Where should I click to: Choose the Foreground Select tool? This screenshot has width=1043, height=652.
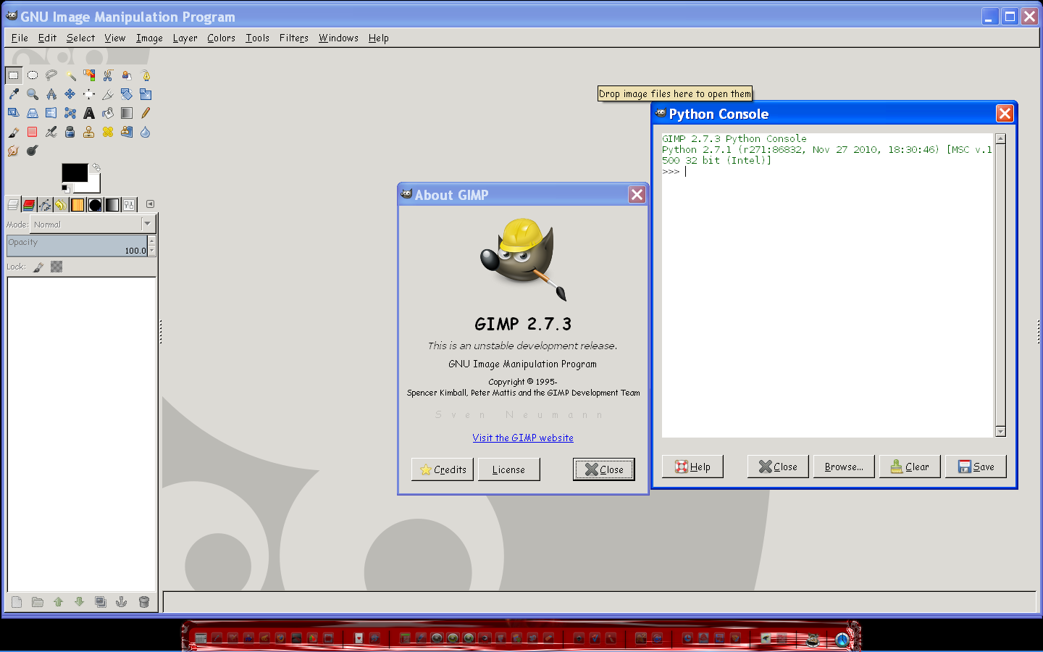point(127,75)
